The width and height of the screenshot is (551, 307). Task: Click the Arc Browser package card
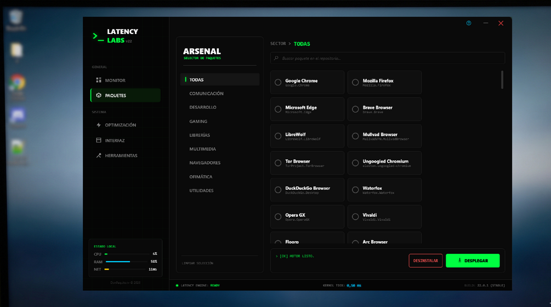click(384, 238)
